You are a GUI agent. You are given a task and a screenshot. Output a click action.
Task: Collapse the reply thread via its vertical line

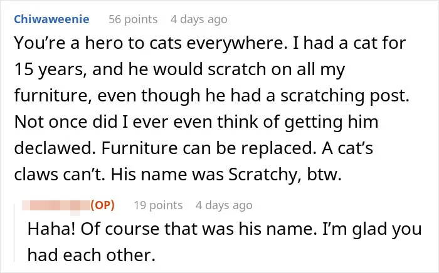click(14, 232)
